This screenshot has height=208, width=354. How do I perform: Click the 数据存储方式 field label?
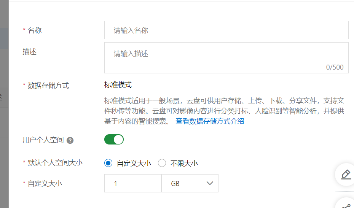48,86
